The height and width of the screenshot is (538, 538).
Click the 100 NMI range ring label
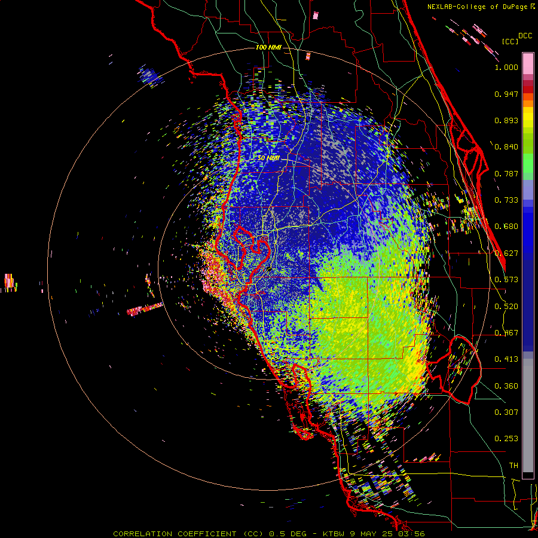[268, 47]
